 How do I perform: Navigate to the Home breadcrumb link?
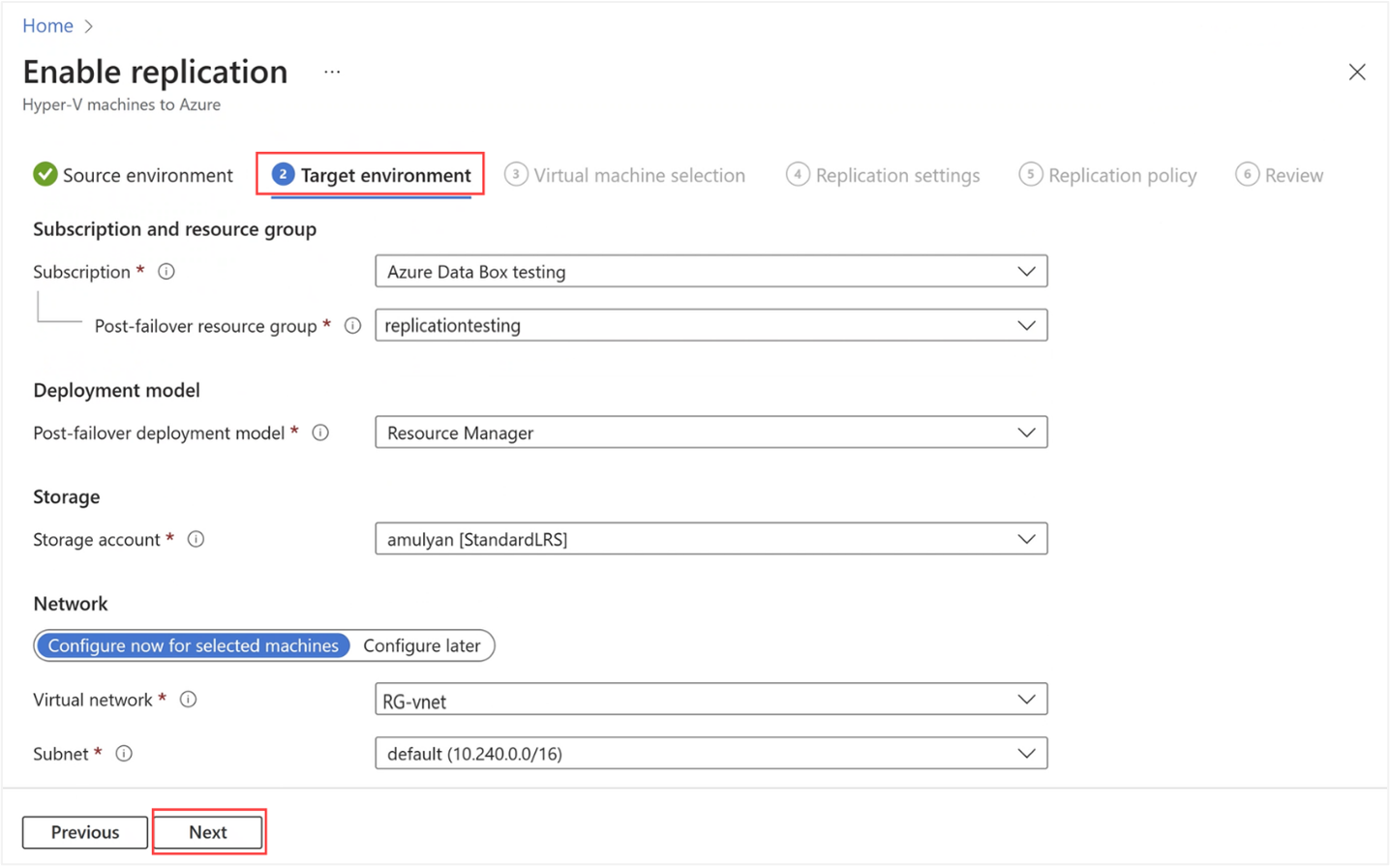47,26
